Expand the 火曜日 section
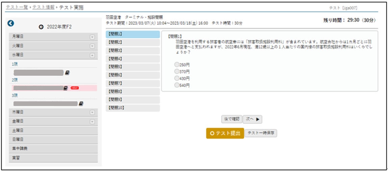 [92, 46]
